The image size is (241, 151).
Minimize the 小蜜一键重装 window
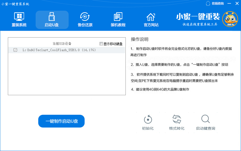(x=229, y=3)
